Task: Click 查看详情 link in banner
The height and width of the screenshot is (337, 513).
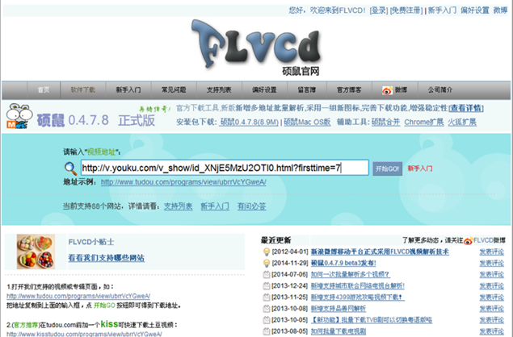Action: [x=466, y=108]
